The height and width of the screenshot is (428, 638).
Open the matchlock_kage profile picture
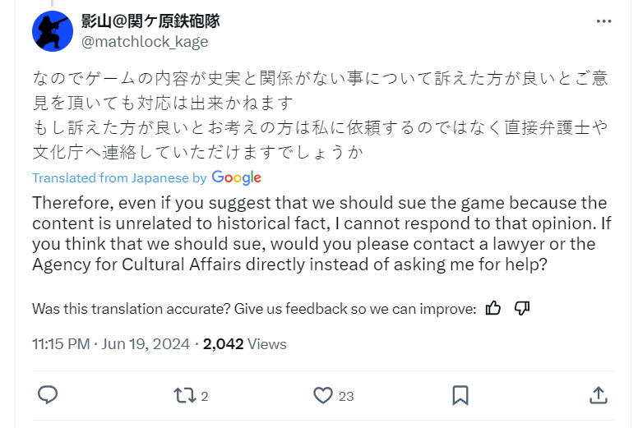[53, 30]
